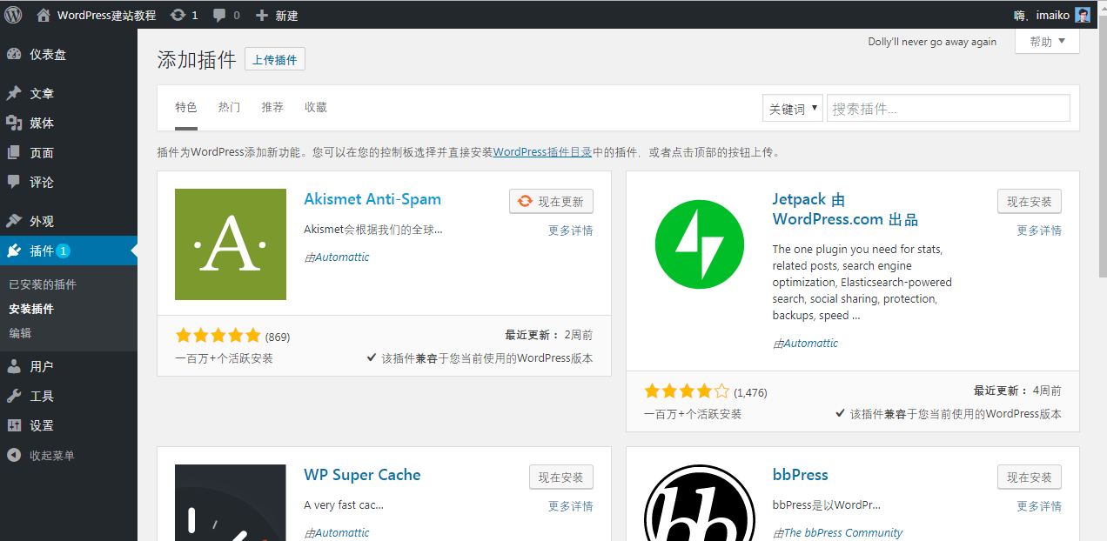Click The bbPress Community author link

pos(842,533)
